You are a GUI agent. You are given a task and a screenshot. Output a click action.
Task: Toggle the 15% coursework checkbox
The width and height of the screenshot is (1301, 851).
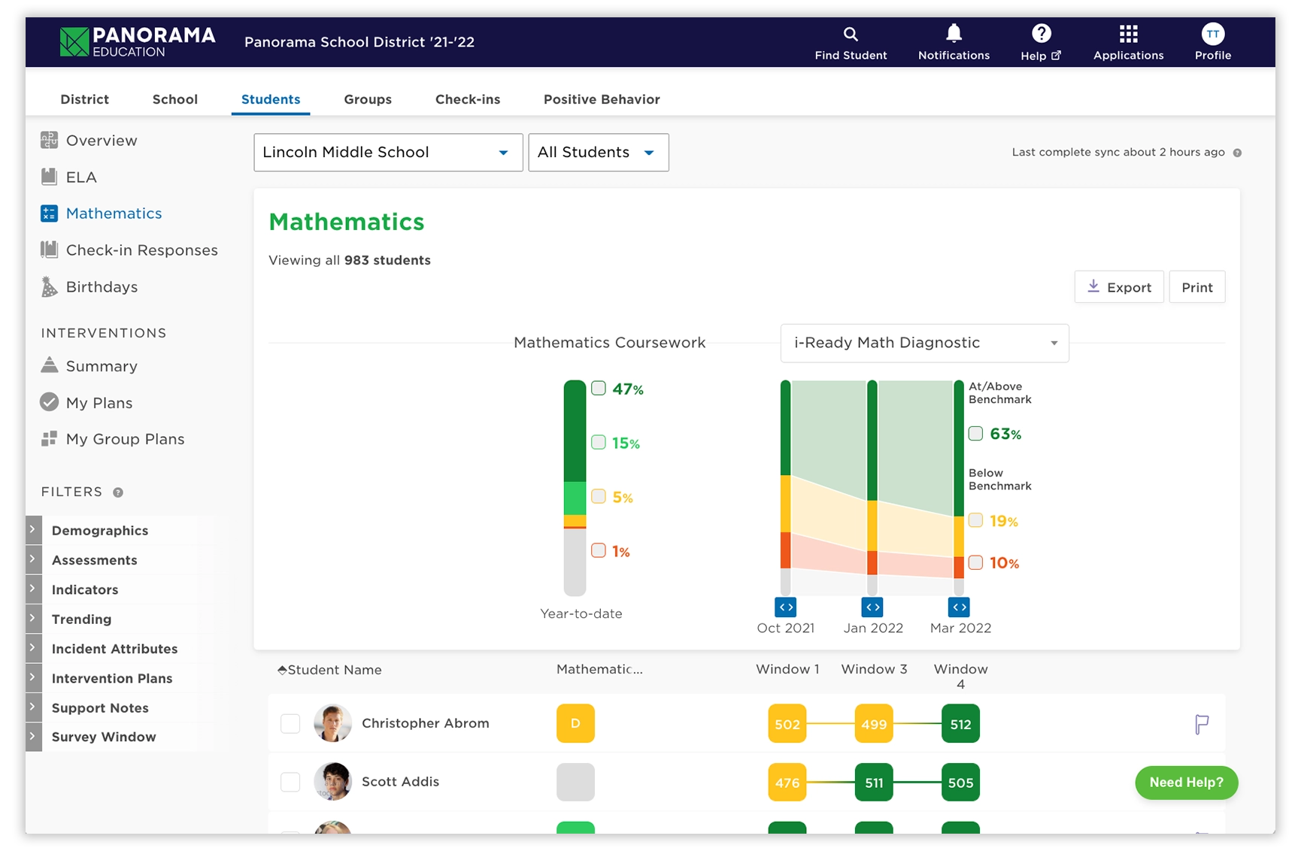tap(599, 442)
